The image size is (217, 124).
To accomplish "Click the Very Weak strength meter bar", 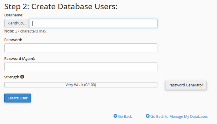I will tap(81, 85).
